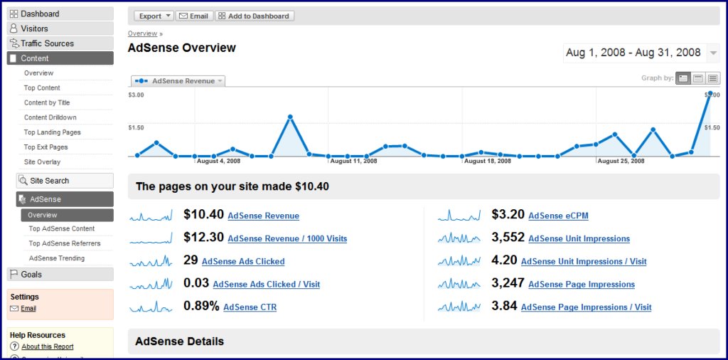Select Top AdSense Referrers
728x360 pixels.
(65, 243)
